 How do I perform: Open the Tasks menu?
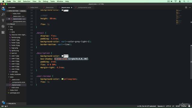[52, 1]
